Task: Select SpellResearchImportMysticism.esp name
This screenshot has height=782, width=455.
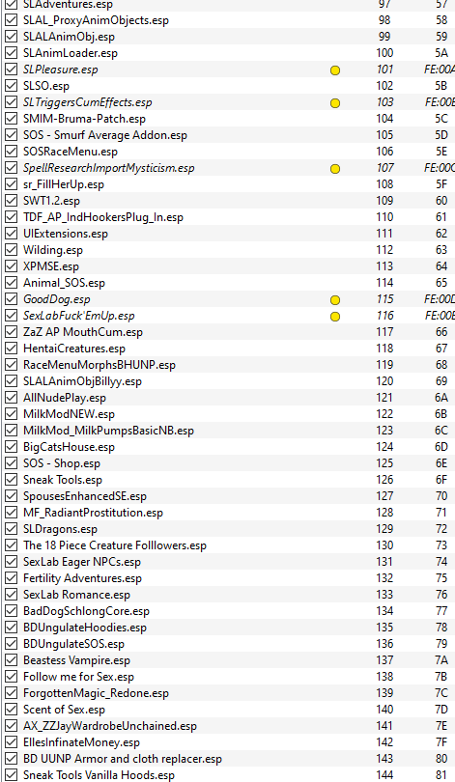Action: click(x=109, y=168)
